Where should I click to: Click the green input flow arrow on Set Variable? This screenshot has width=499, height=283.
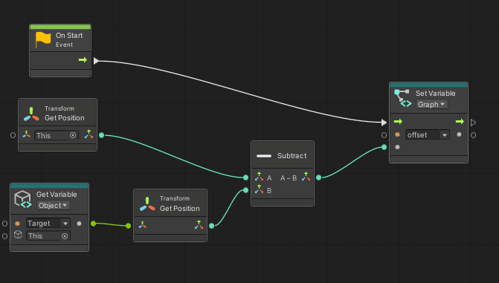pos(398,122)
